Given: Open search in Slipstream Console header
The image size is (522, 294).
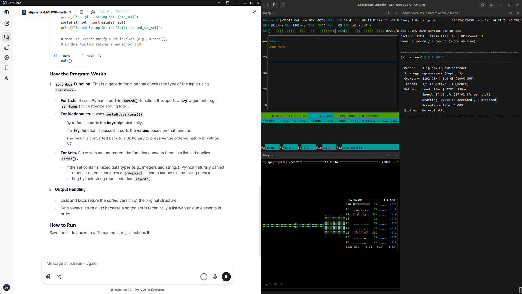Looking at the screenshot, I should click(x=483, y=5).
